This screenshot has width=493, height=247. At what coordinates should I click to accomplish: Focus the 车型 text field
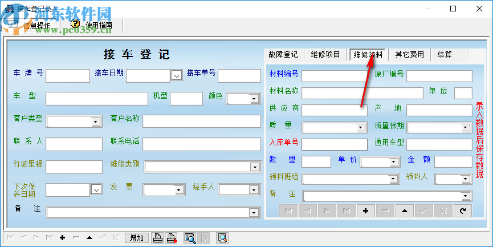[x=97, y=99]
